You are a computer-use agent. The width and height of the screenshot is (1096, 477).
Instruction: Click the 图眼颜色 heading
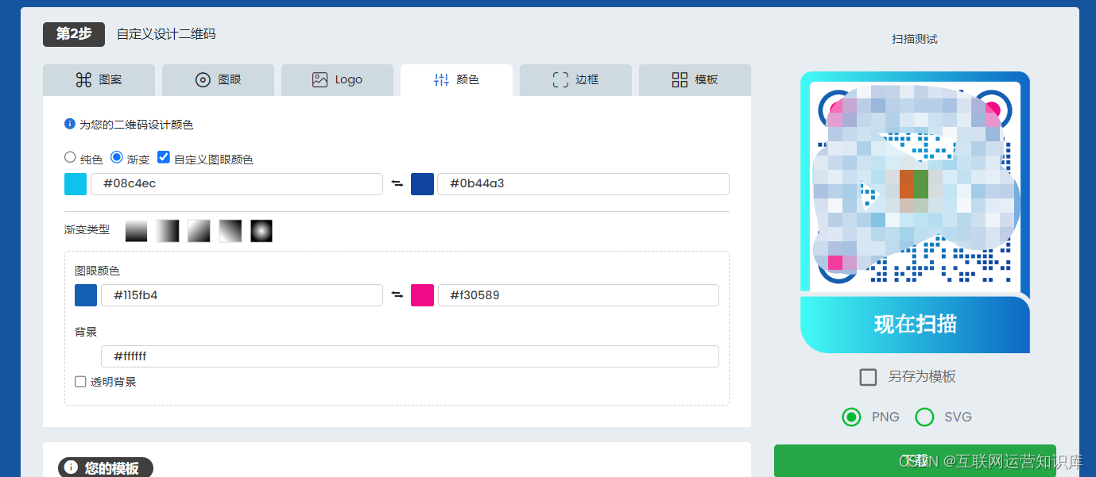point(97,271)
